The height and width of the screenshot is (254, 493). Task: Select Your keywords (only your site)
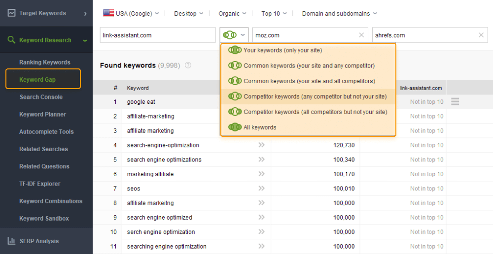tap(308, 50)
